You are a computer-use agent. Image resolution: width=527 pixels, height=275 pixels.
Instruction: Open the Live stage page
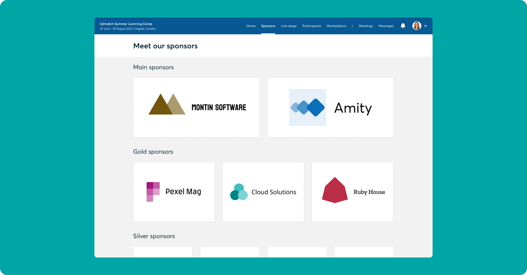click(x=289, y=26)
